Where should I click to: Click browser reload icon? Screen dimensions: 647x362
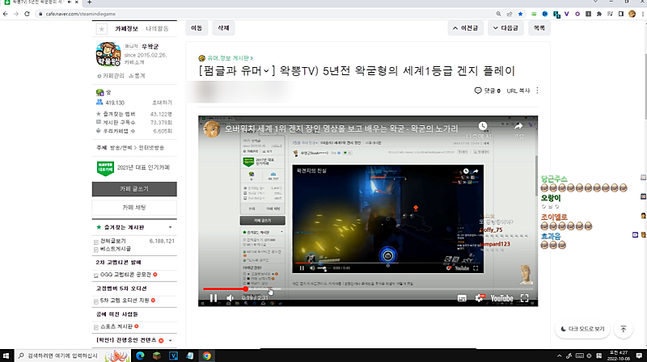click(x=27, y=14)
